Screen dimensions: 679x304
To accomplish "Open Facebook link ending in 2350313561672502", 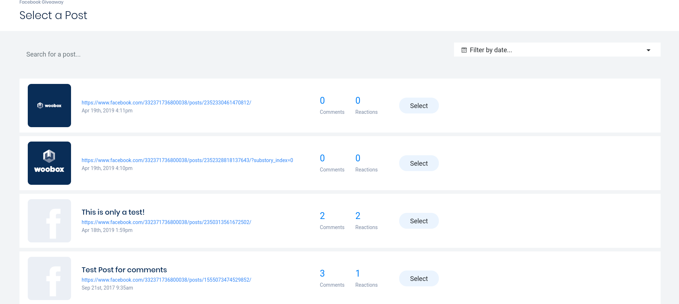I will click(x=166, y=222).
